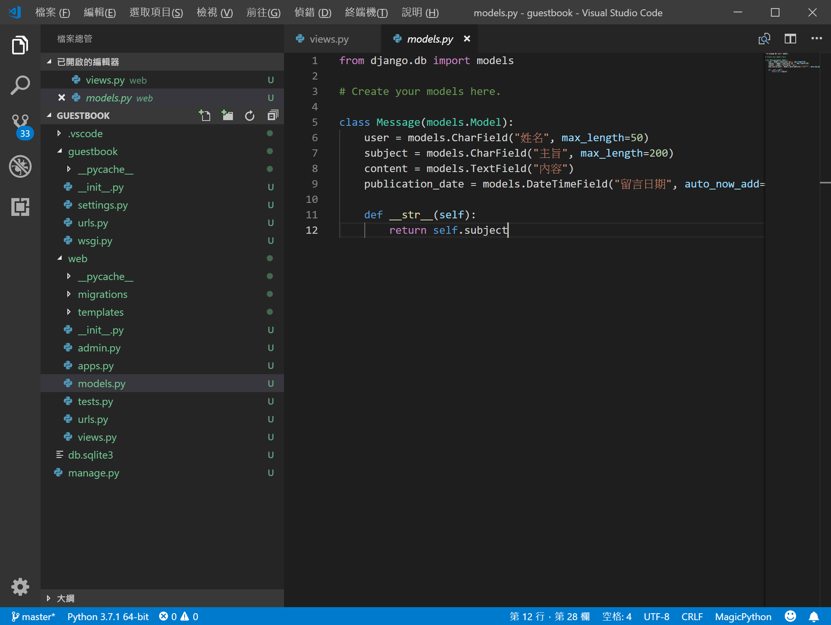Open settings.py in the file tree
This screenshot has height=625, width=831.
(103, 205)
